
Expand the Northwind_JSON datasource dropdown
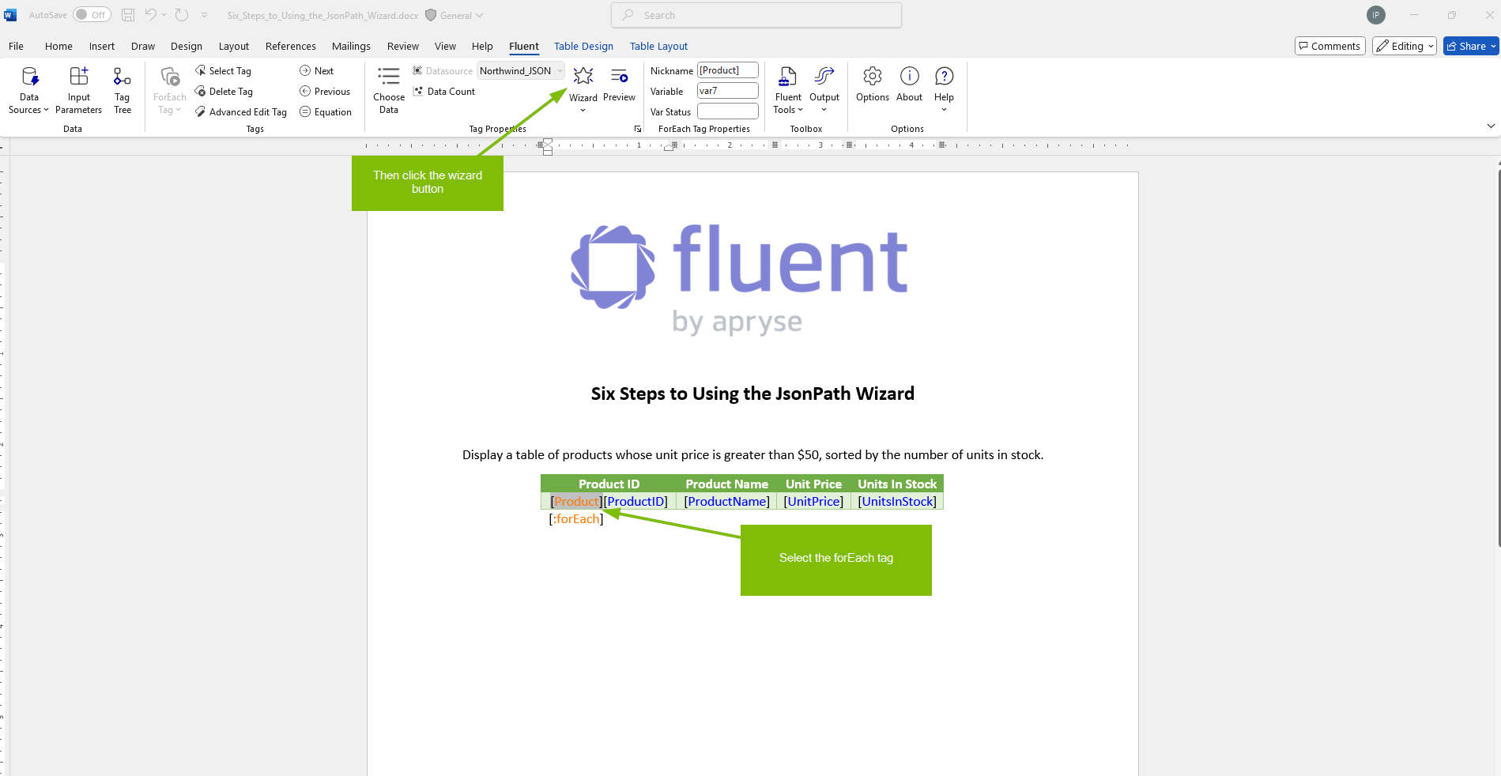coord(560,71)
